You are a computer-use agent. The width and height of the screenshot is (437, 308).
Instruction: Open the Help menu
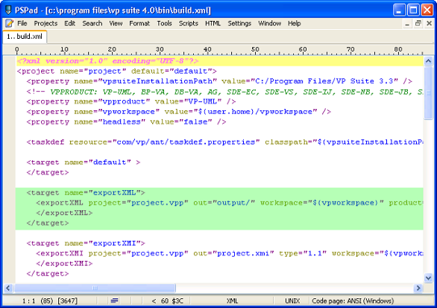295,23
